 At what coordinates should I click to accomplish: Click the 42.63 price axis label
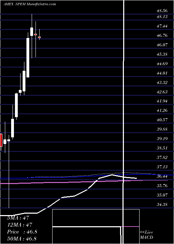tap(162, 92)
